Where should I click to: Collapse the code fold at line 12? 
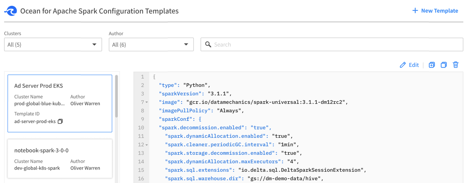[147, 145]
